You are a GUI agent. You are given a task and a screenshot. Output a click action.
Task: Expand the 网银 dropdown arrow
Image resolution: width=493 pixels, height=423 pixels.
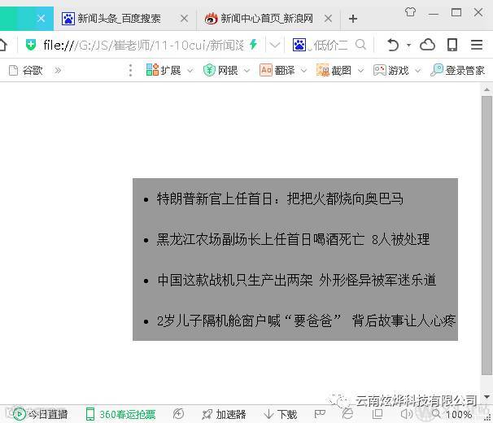point(247,71)
